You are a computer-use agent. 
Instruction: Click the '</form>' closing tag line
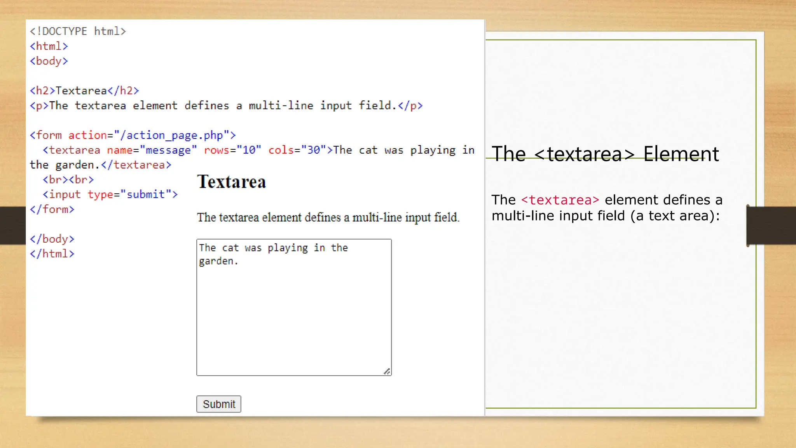(x=52, y=209)
